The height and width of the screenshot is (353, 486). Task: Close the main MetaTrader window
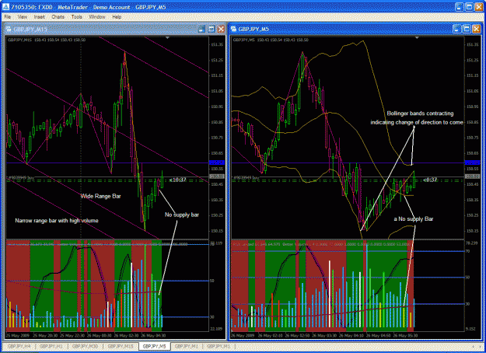pyautogui.click(x=479, y=7)
